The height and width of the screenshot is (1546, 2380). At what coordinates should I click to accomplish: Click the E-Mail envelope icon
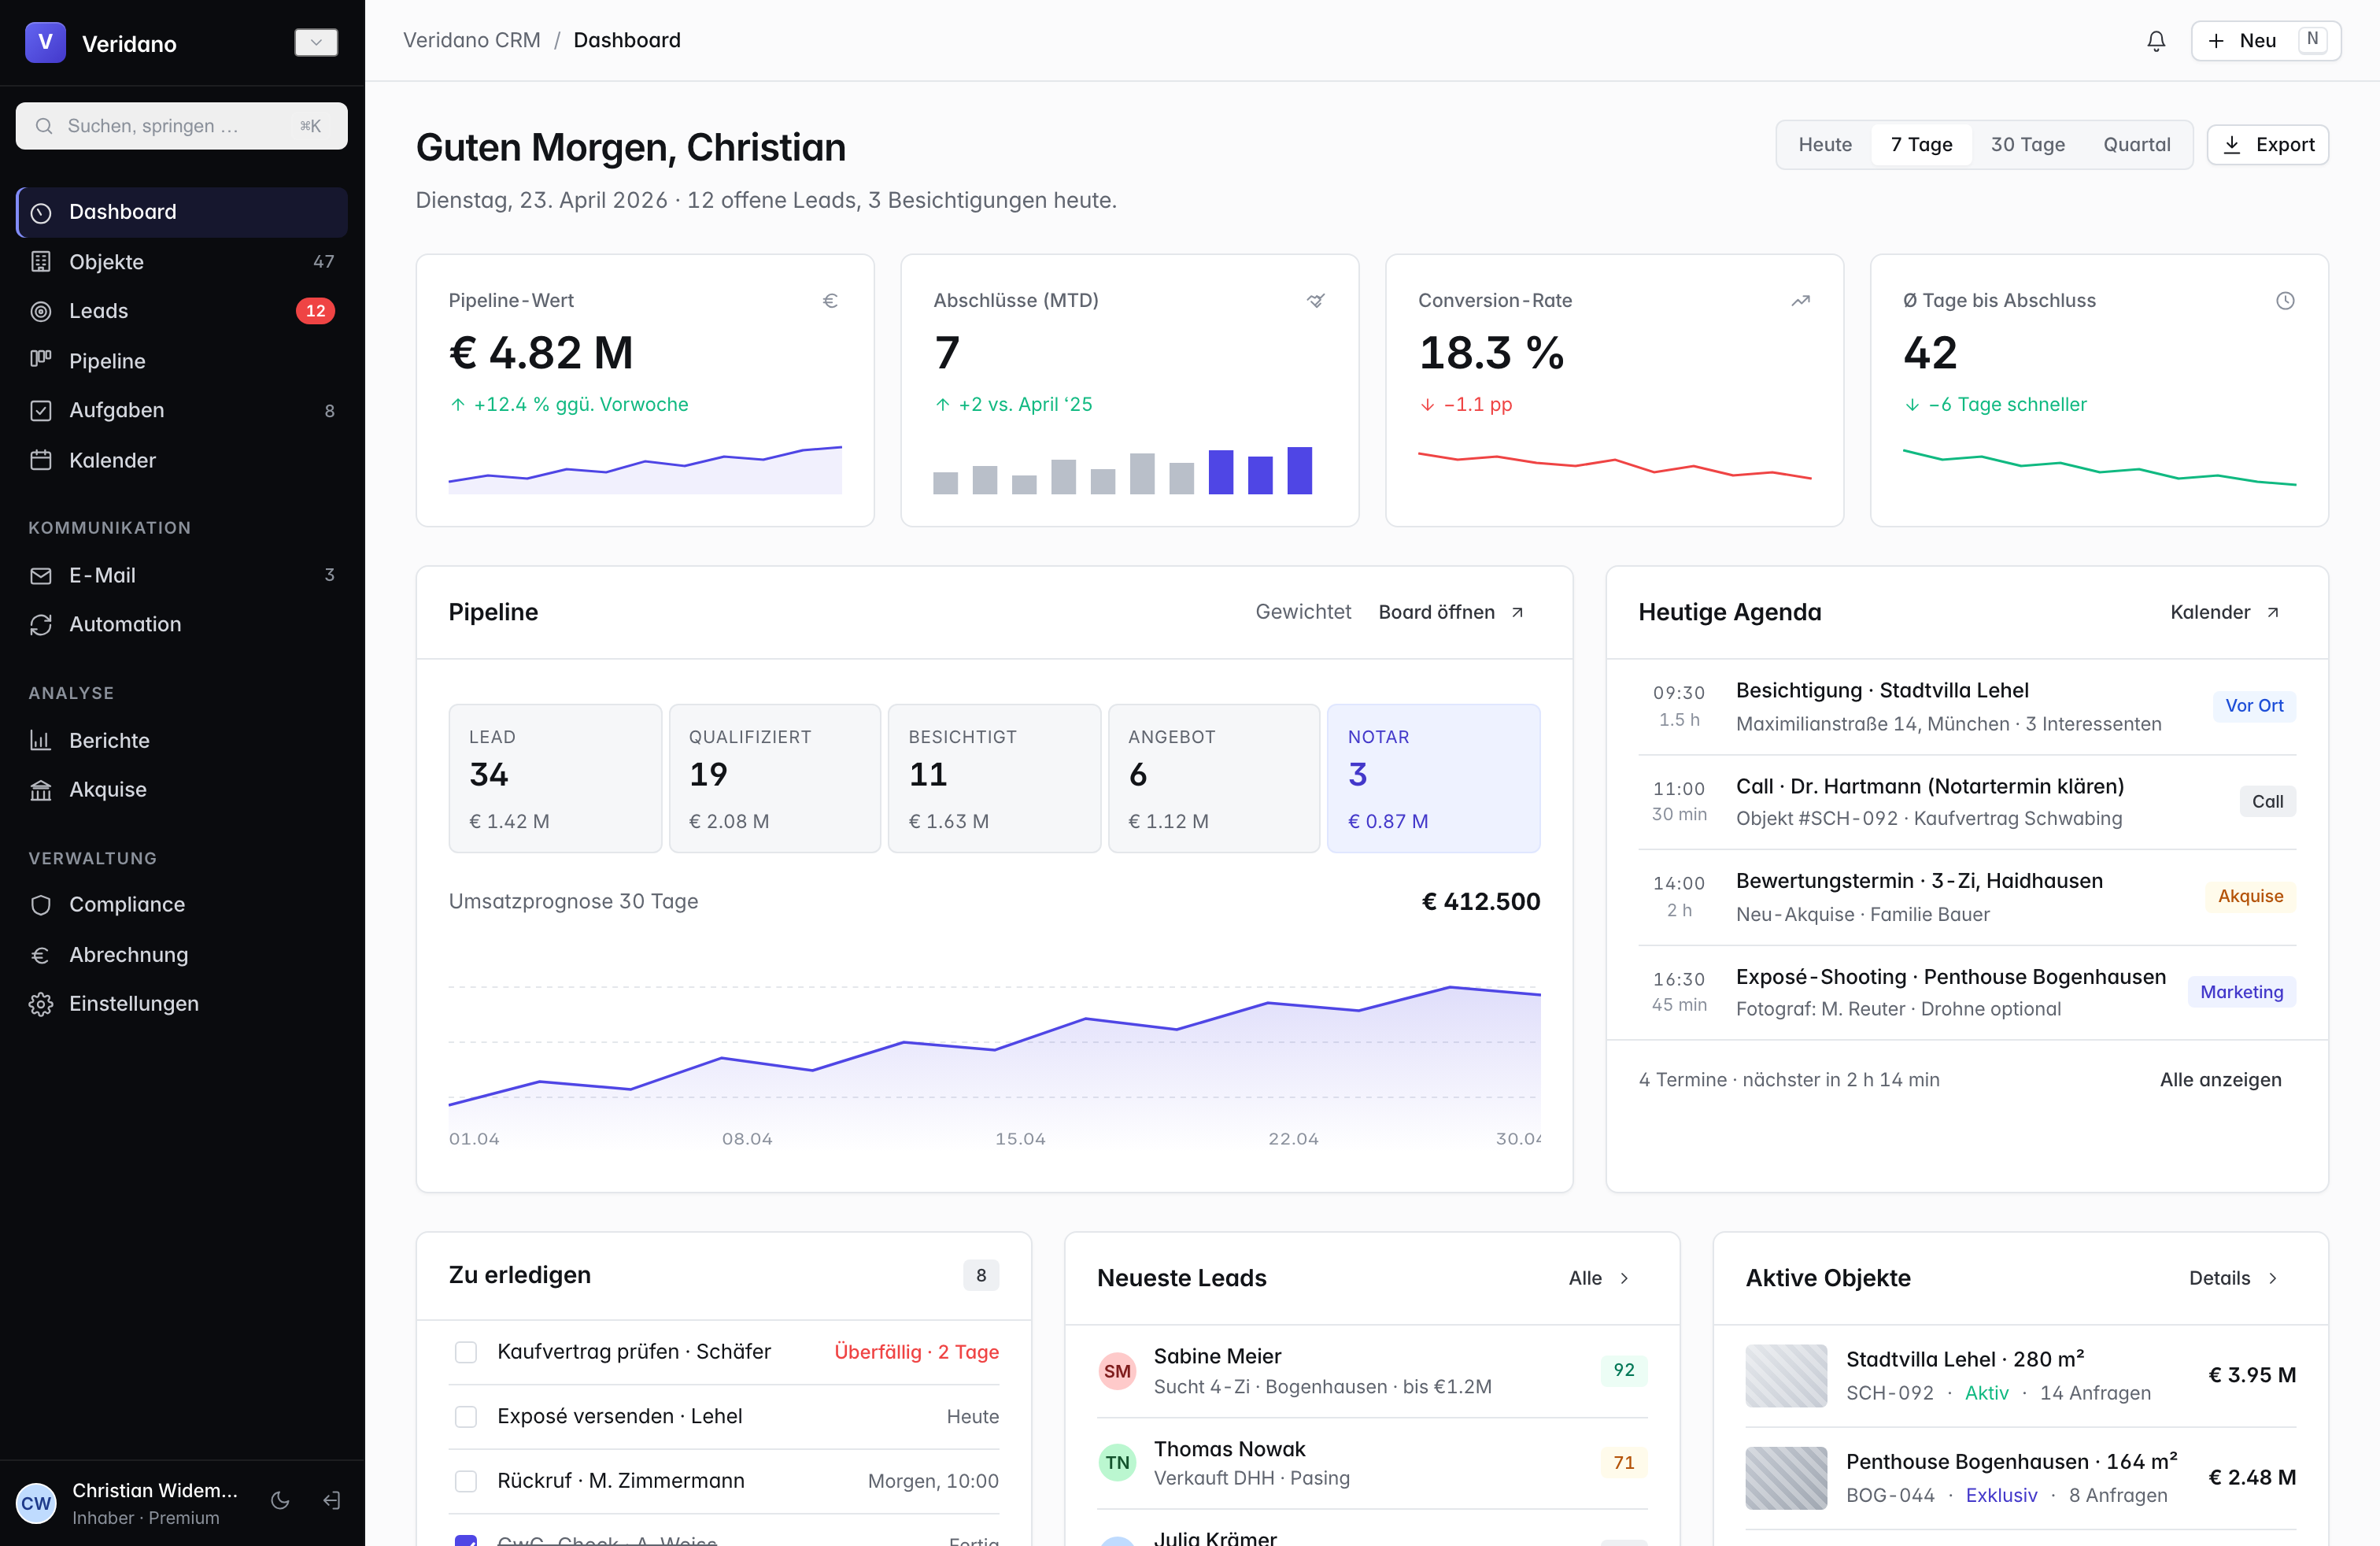pos(41,575)
